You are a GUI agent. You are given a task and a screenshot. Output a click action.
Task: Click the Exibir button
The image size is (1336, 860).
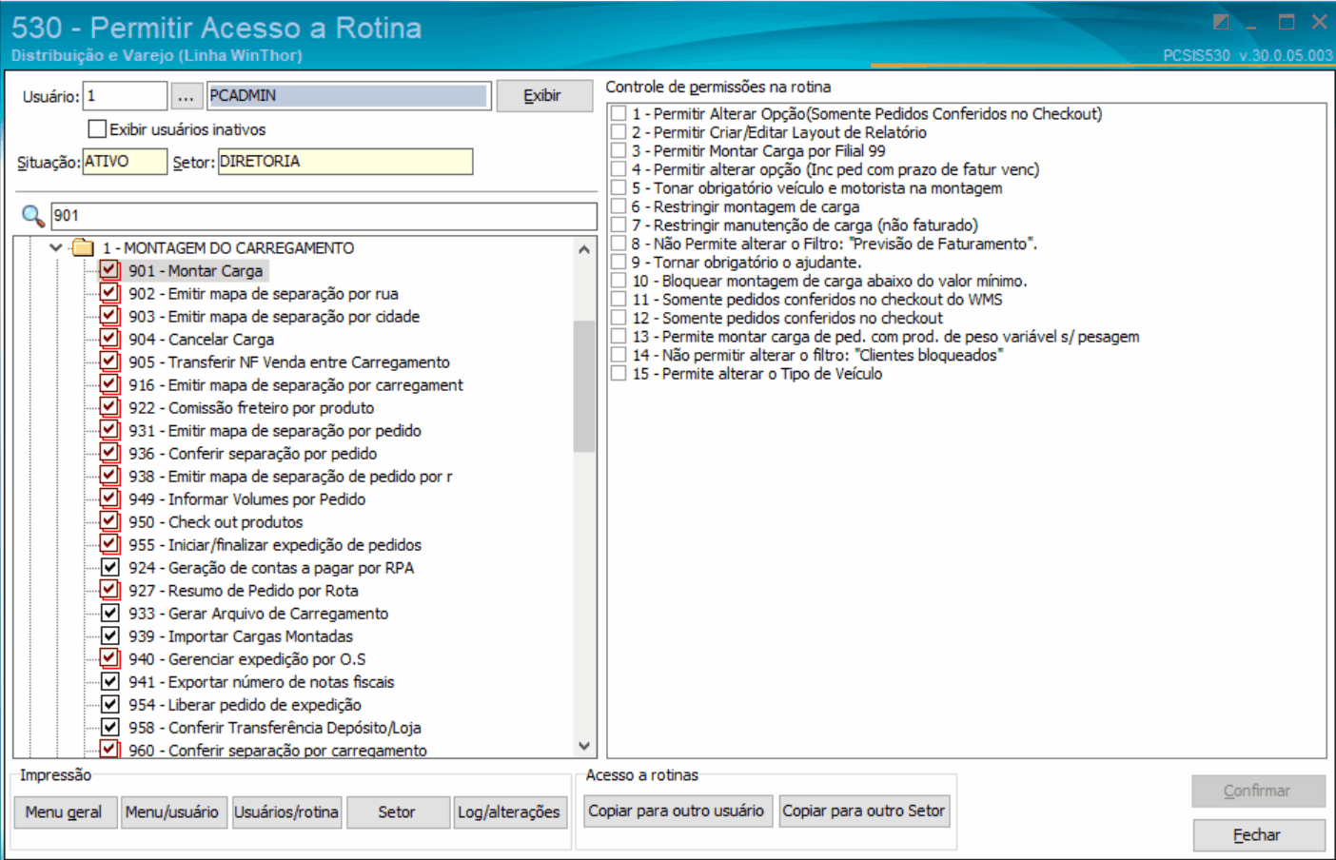tap(543, 96)
